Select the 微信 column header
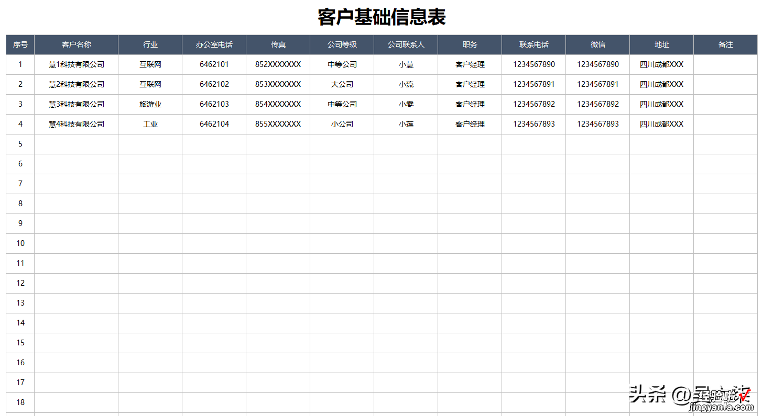The height and width of the screenshot is (416, 762). (x=598, y=44)
